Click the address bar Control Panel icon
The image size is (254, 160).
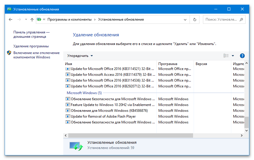click(x=39, y=19)
